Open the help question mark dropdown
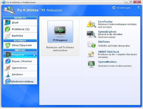This screenshot has height=109, width=143. (139, 8)
